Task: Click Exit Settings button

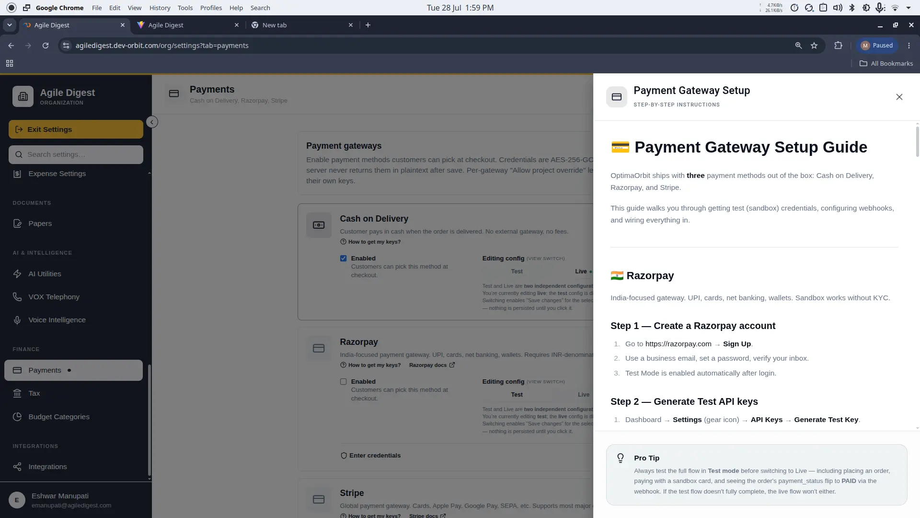Action: (x=76, y=129)
